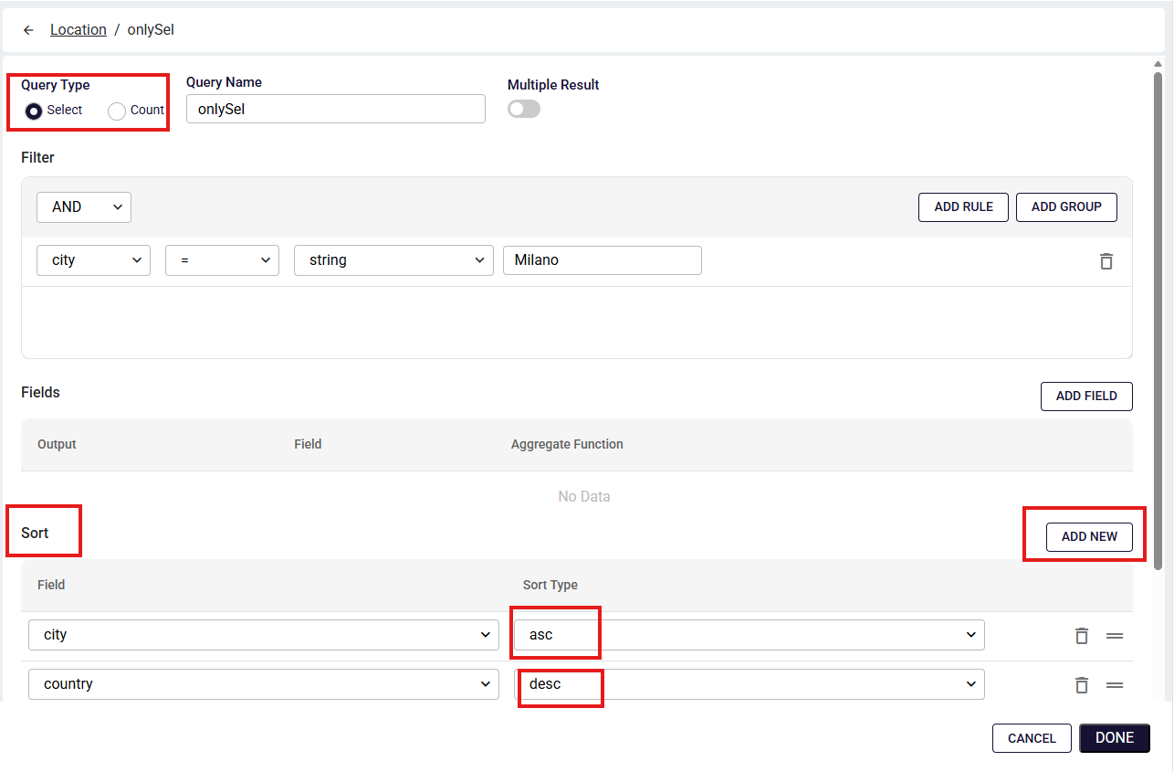The height and width of the screenshot is (772, 1174).
Task: Change the asc sort type dropdown
Action: point(749,635)
